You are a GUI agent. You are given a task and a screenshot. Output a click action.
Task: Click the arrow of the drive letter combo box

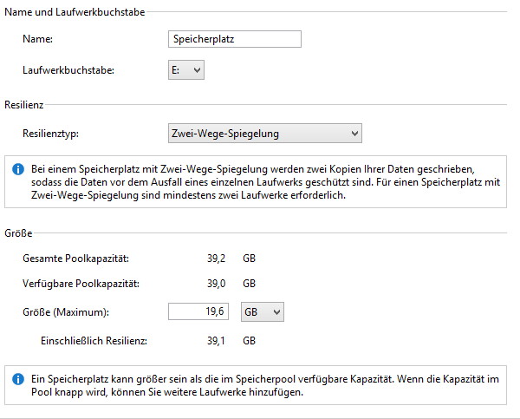(197, 70)
